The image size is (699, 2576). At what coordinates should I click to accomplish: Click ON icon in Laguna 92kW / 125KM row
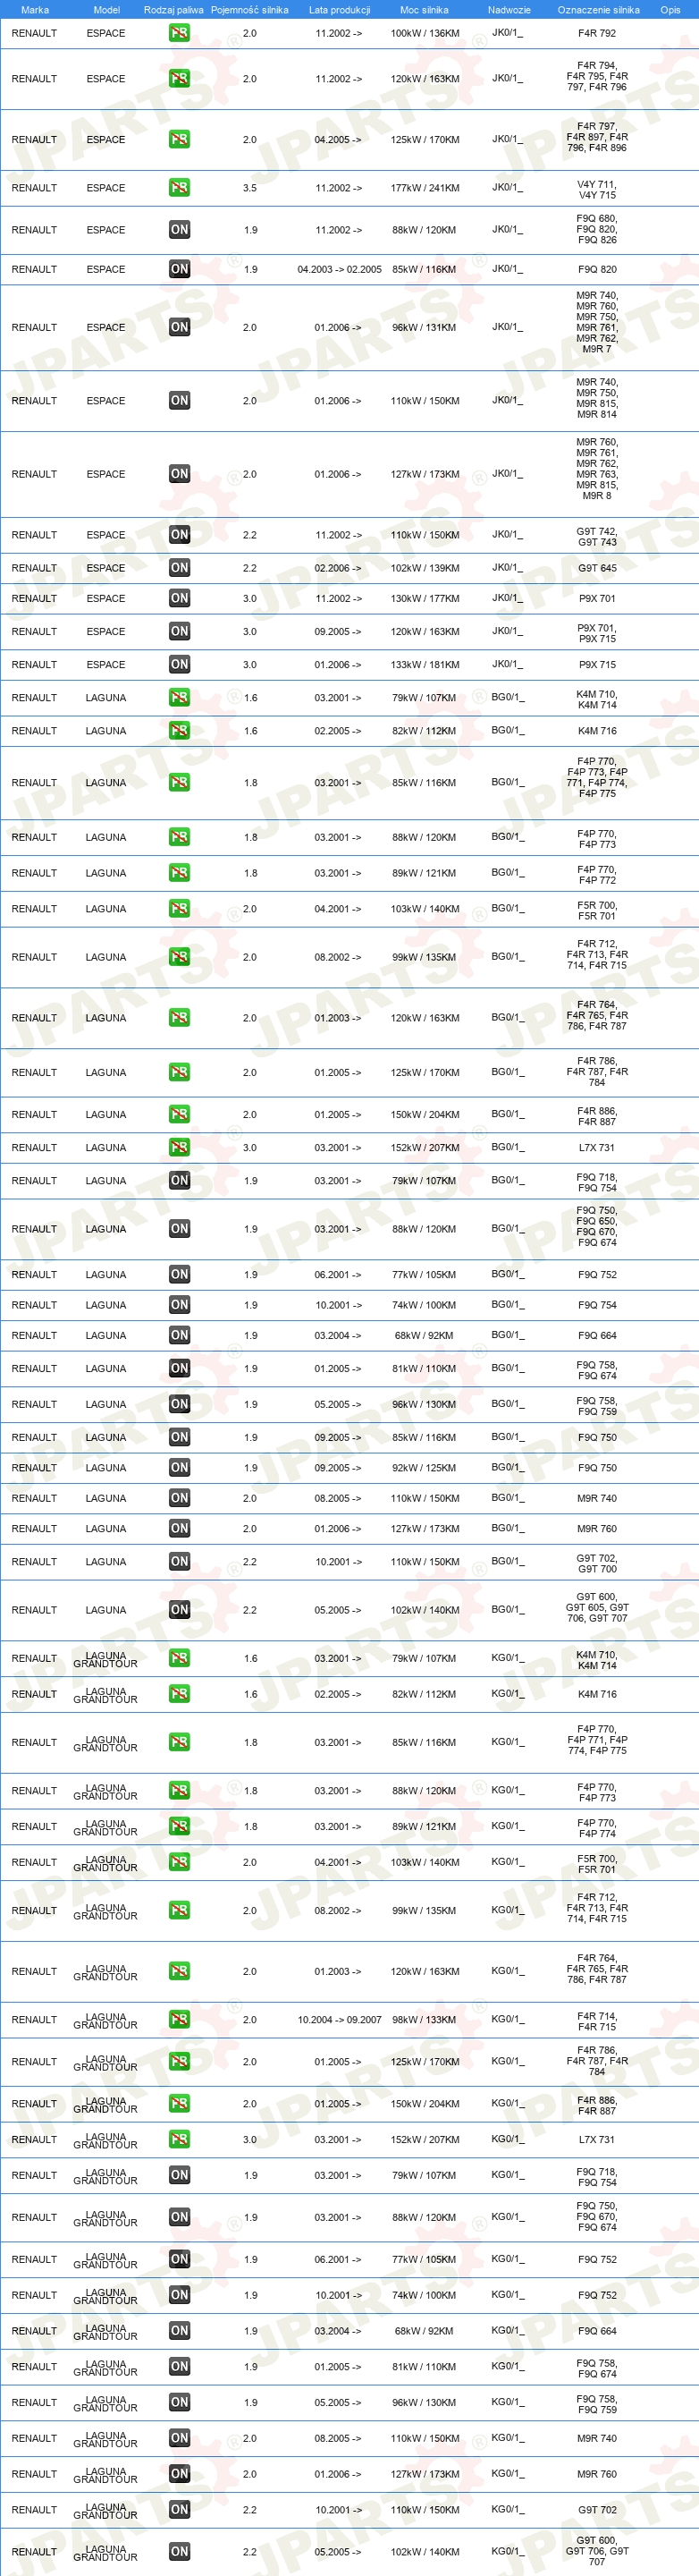click(x=179, y=1468)
